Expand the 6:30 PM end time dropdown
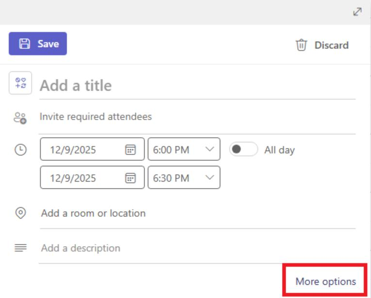The width and height of the screenshot is (371, 298). (x=210, y=177)
